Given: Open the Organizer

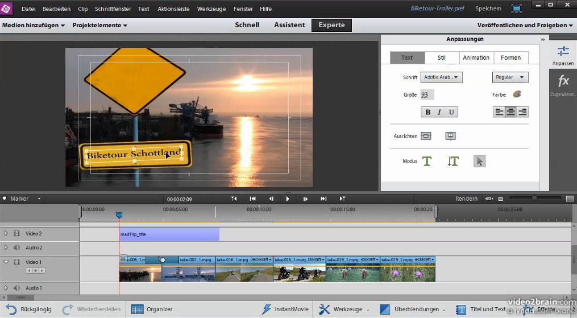Looking at the screenshot, I should [152, 309].
